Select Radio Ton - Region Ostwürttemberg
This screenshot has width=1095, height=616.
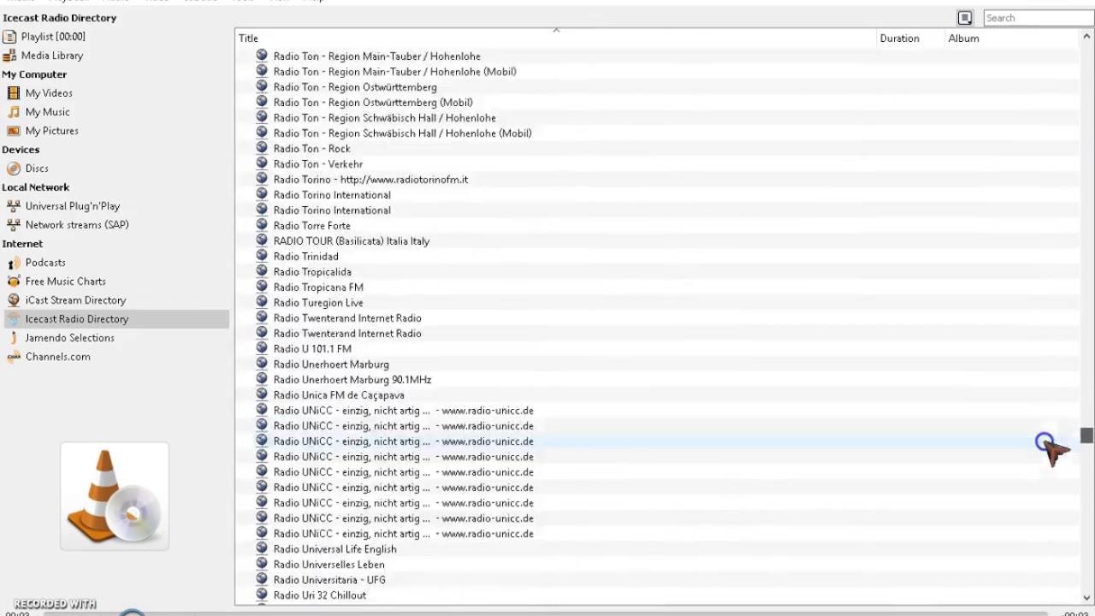355,87
